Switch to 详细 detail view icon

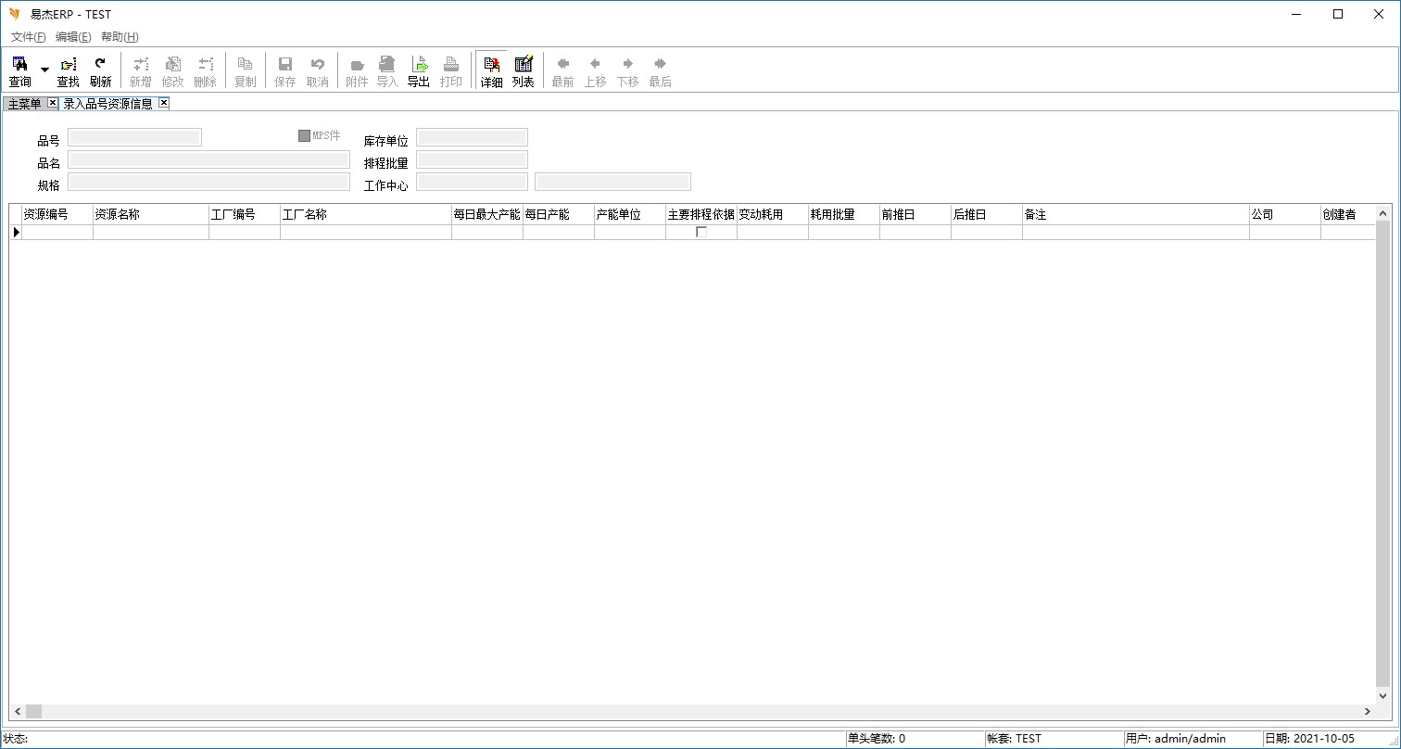pyautogui.click(x=491, y=70)
